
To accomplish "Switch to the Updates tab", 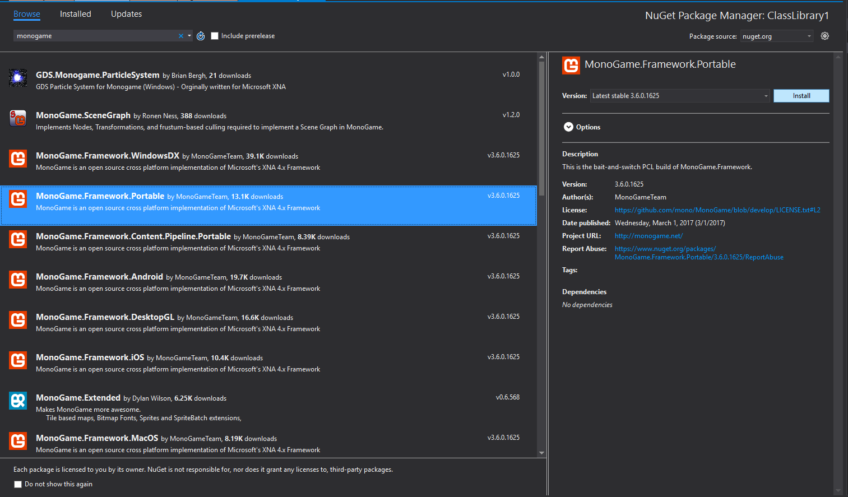I will 126,14.
